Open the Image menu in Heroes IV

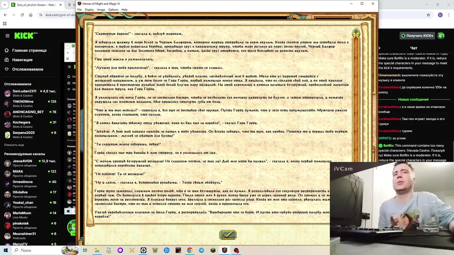[x=101, y=10]
